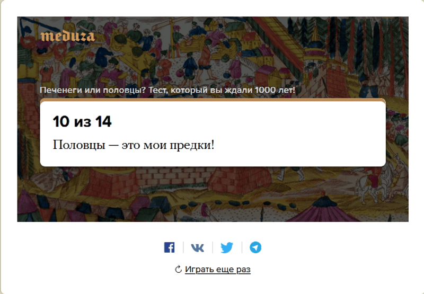Click the "10 из 14" score heading
Viewport: 424px width, 294px height.
point(82,121)
